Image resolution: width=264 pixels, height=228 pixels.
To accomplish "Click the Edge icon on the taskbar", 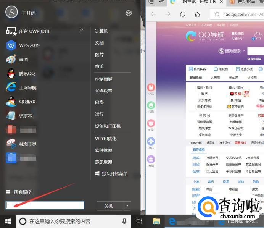I will coord(172,221).
